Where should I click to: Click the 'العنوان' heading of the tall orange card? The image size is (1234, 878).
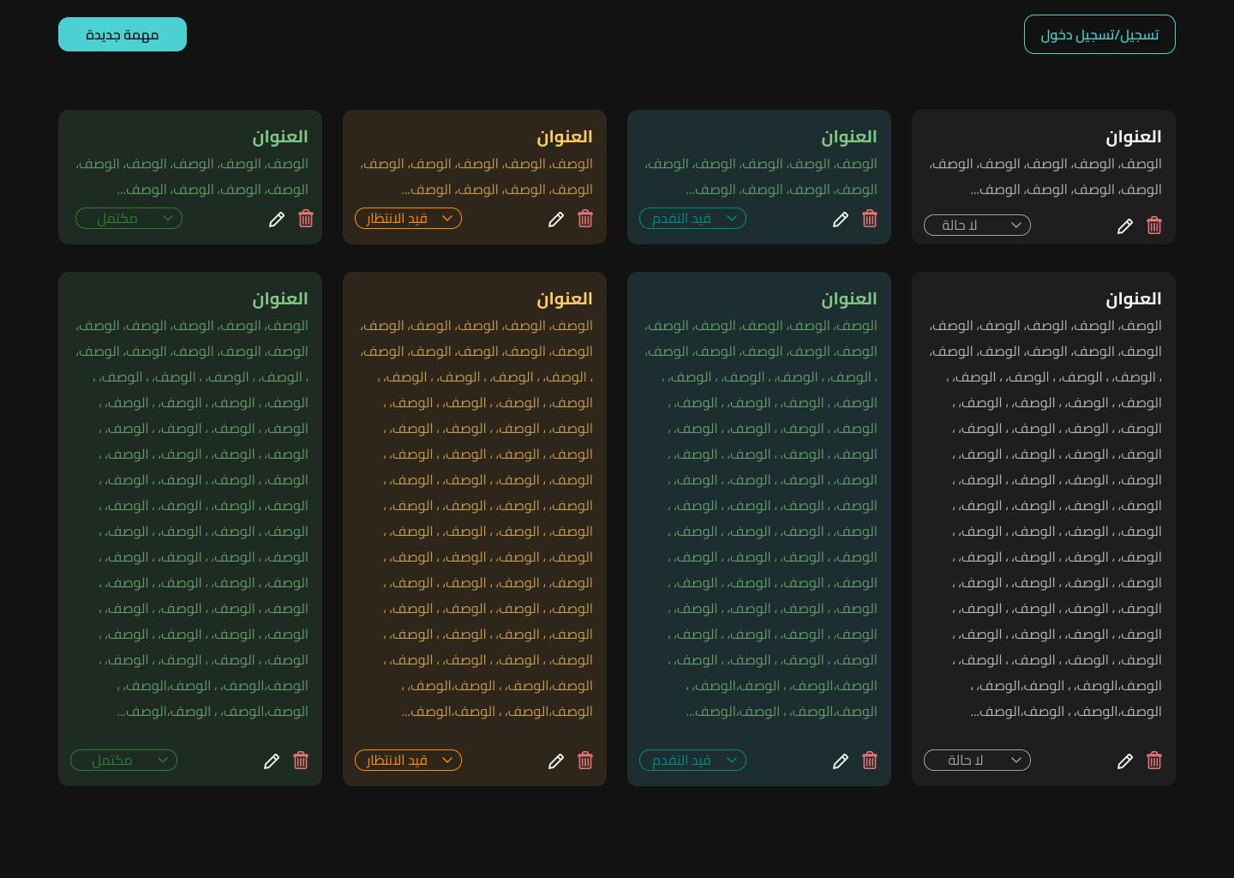565,298
